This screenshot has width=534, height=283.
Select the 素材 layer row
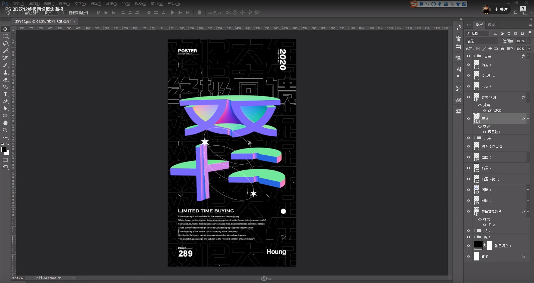click(x=497, y=119)
